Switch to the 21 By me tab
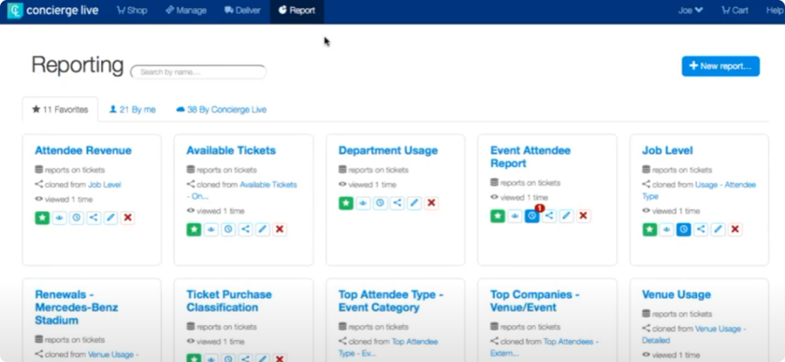Image resolution: width=785 pixels, height=362 pixels. pos(132,110)
